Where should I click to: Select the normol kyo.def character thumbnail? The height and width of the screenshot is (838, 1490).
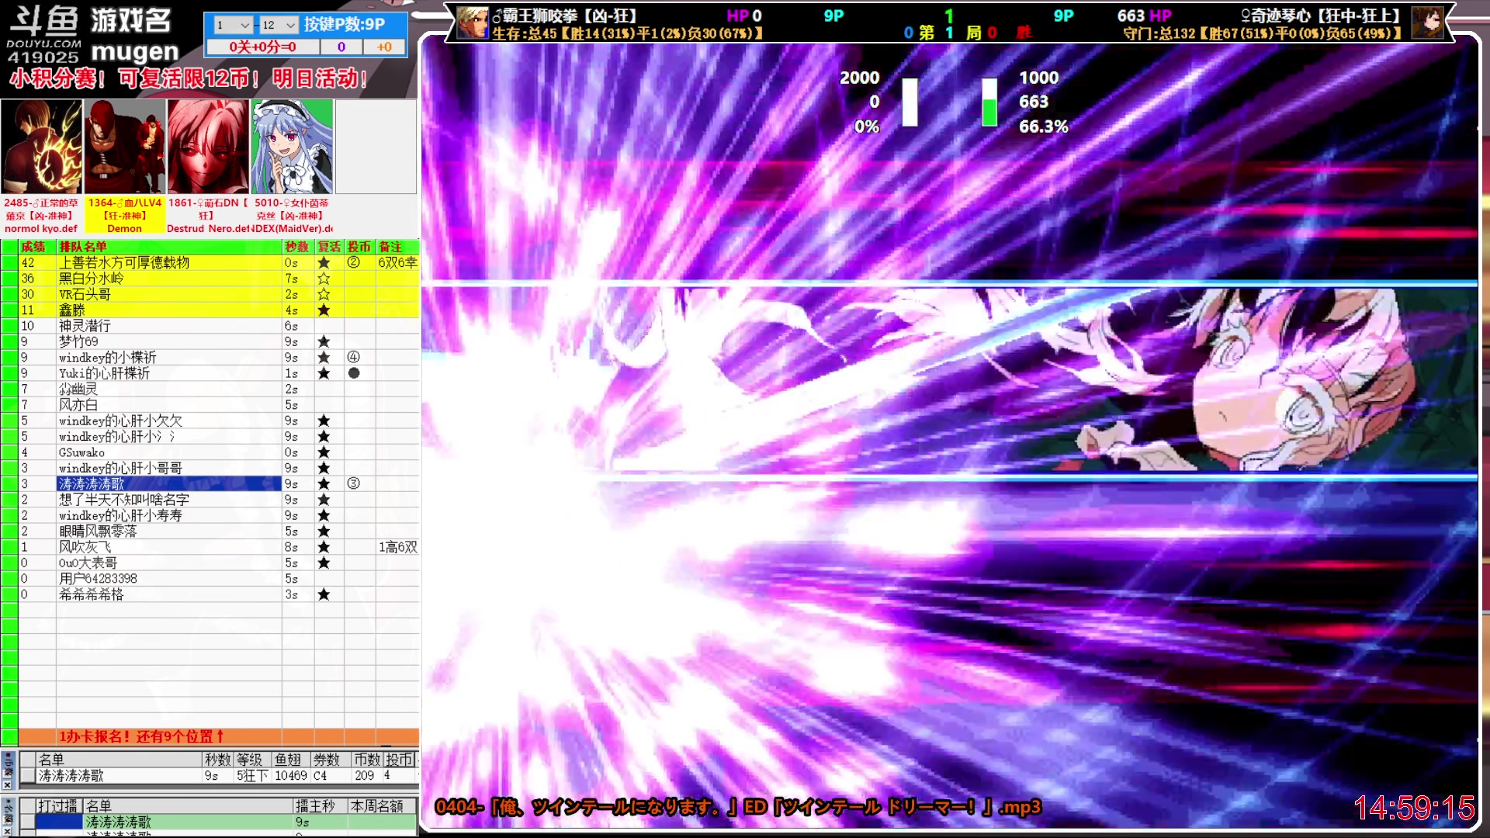point(42,147)
